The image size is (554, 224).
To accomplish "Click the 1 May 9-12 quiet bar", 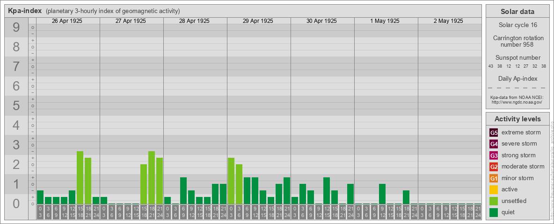I will (382, 194).
